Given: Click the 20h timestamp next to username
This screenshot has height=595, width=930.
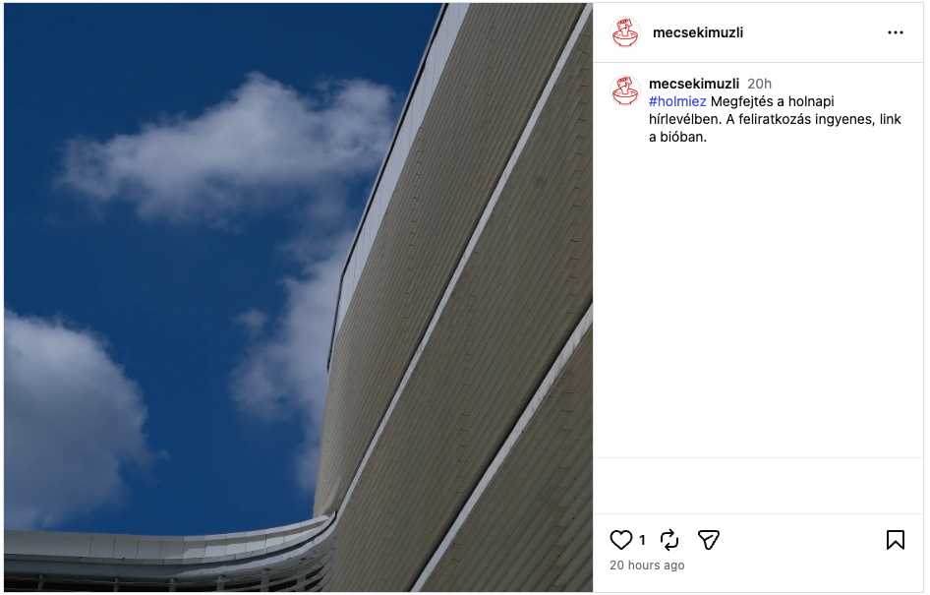Looking at the screenshot, I should point(759,84).
